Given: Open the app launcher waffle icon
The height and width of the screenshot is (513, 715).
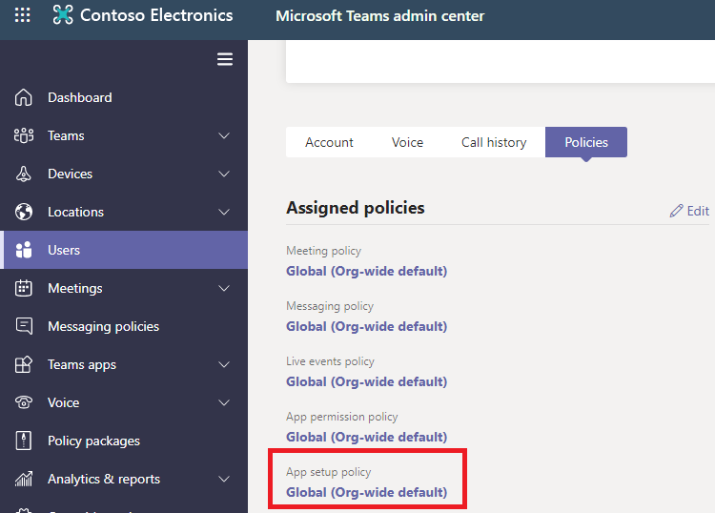Looking at the screenshot, I should [22, 15].
